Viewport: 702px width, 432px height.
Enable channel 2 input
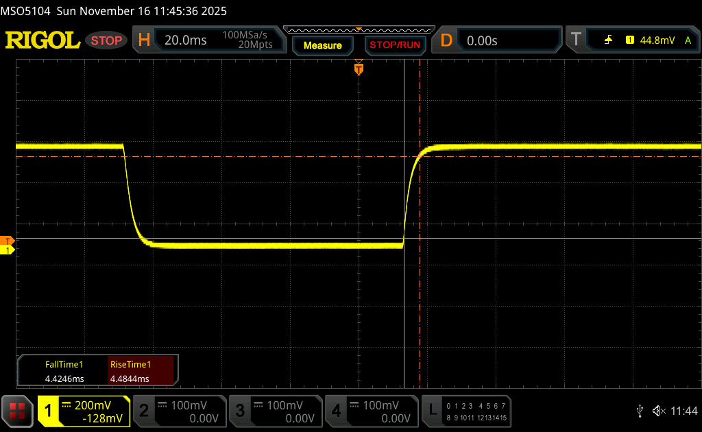[x=179, y=411]
